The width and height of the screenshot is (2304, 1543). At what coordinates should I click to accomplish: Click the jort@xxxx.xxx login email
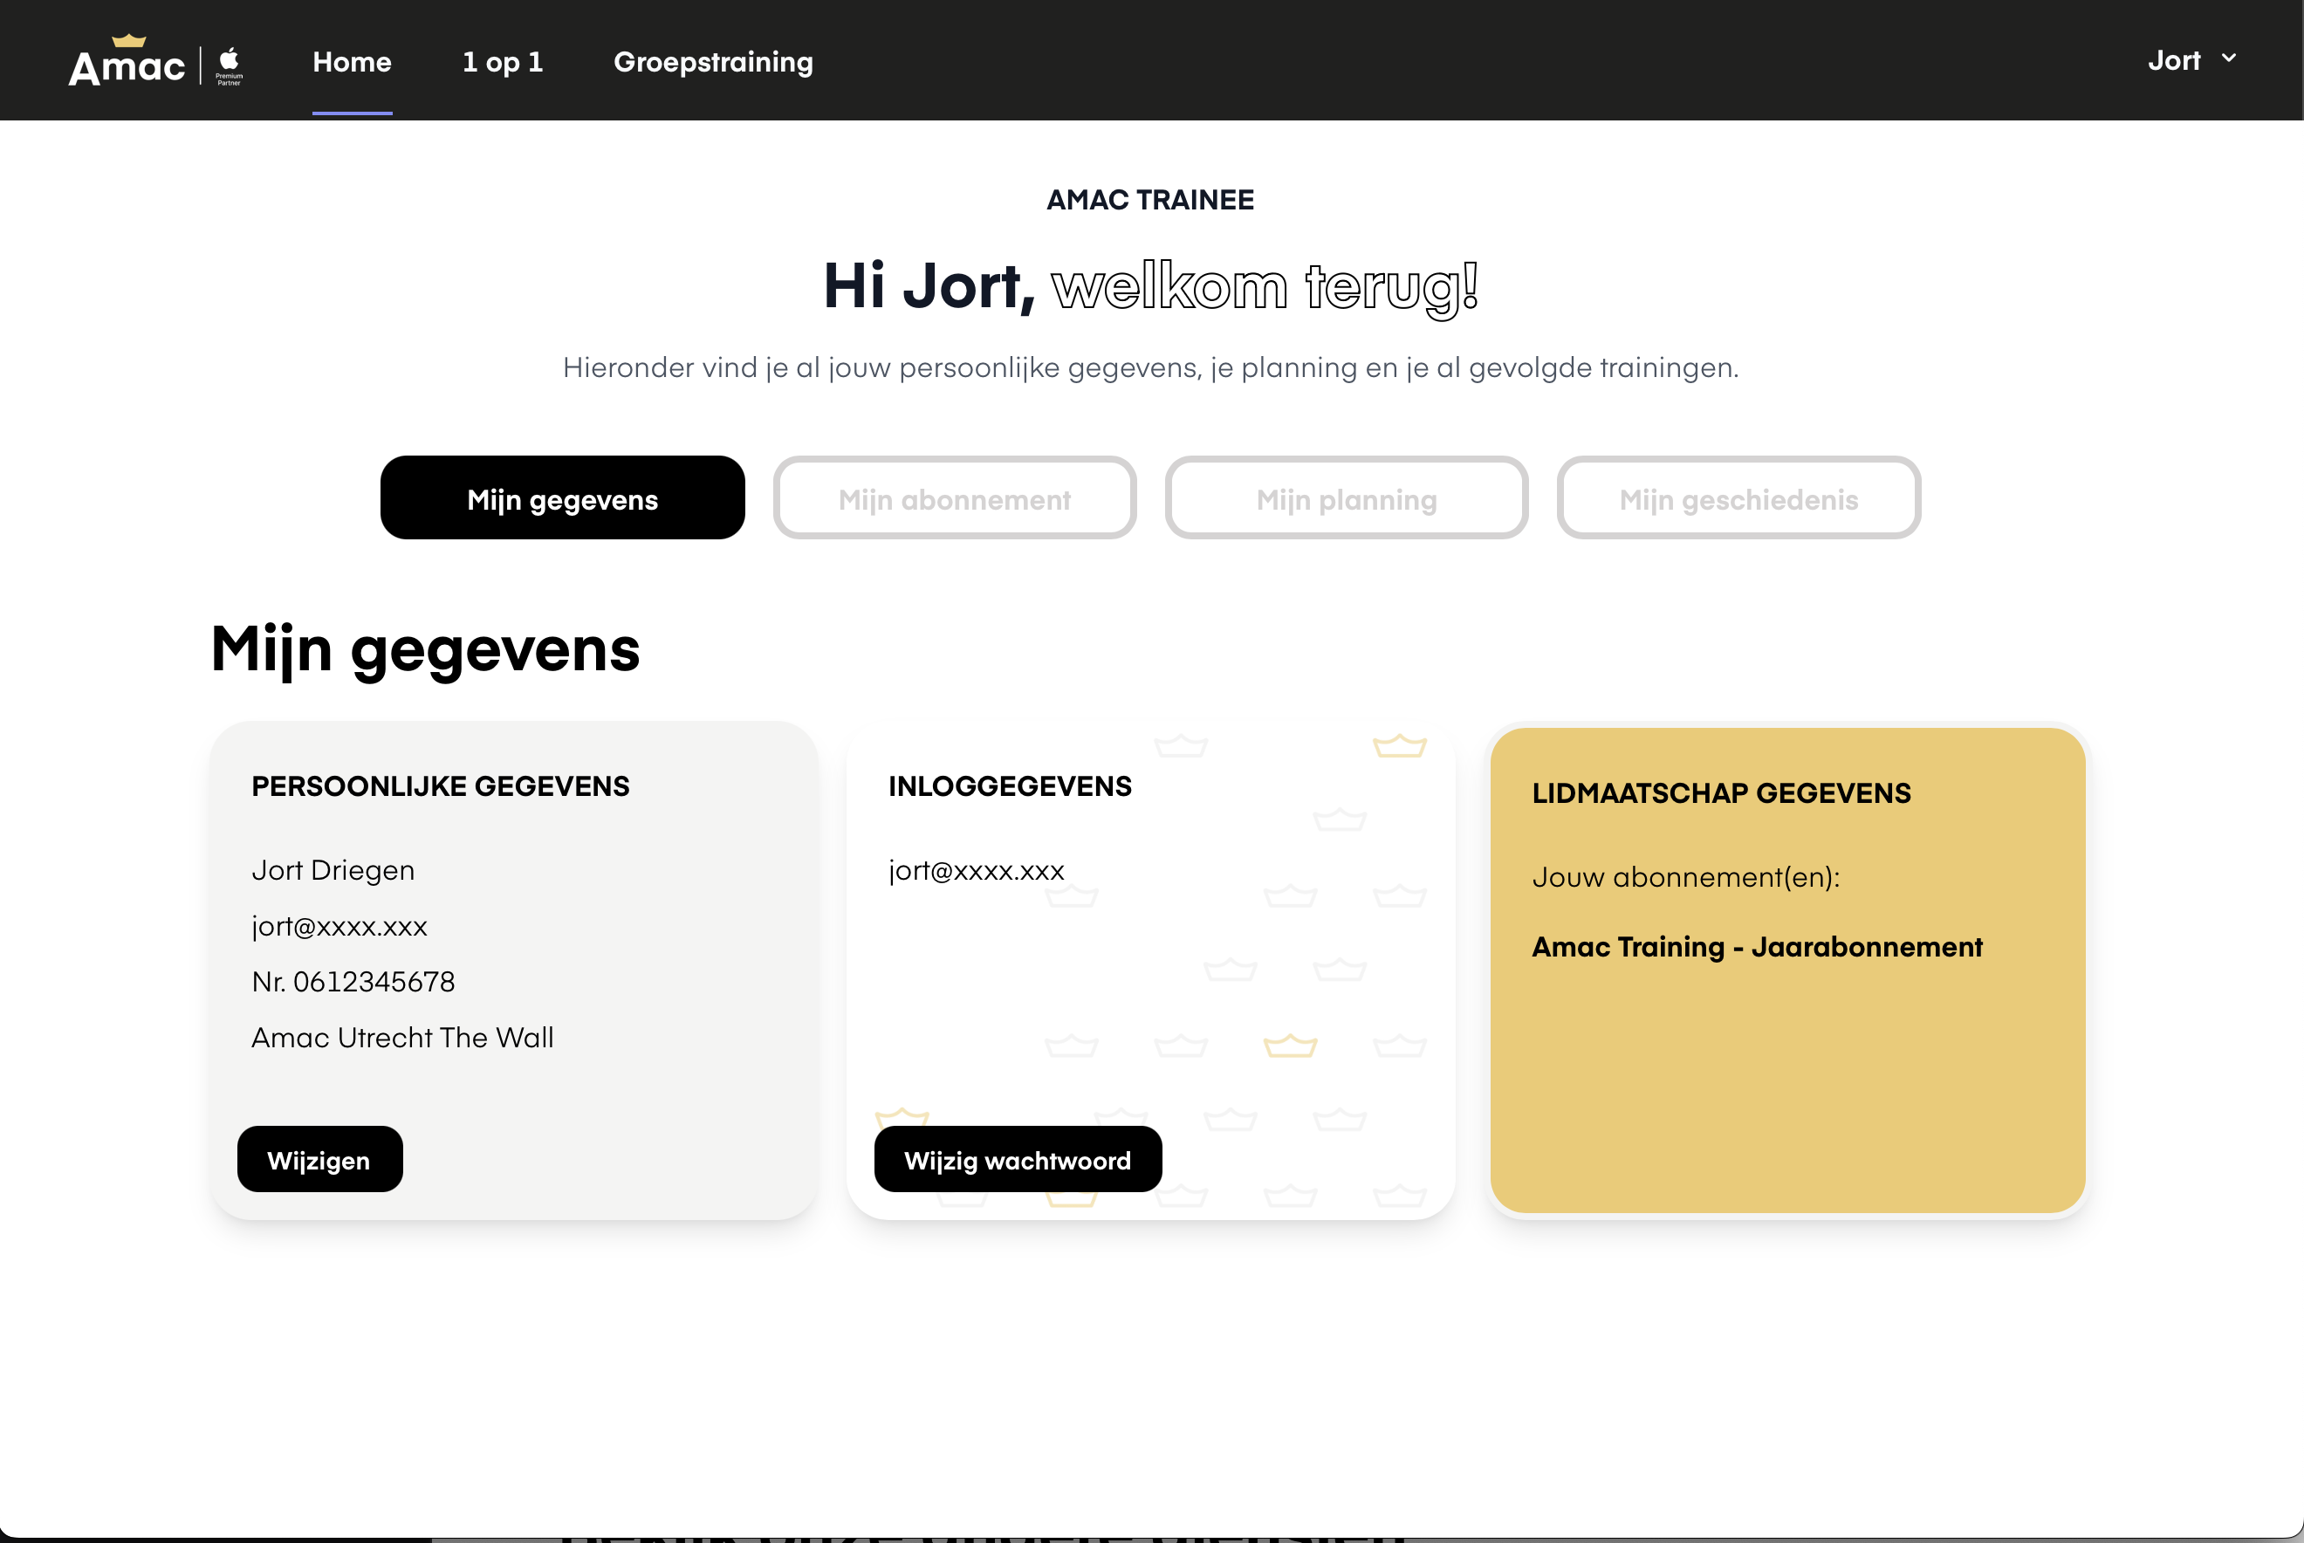(976, 871)
